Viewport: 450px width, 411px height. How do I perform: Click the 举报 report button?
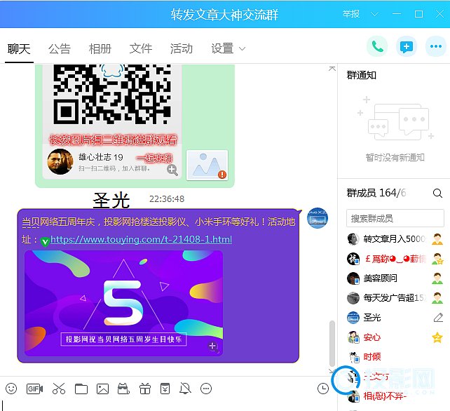(x=351, y=14)
